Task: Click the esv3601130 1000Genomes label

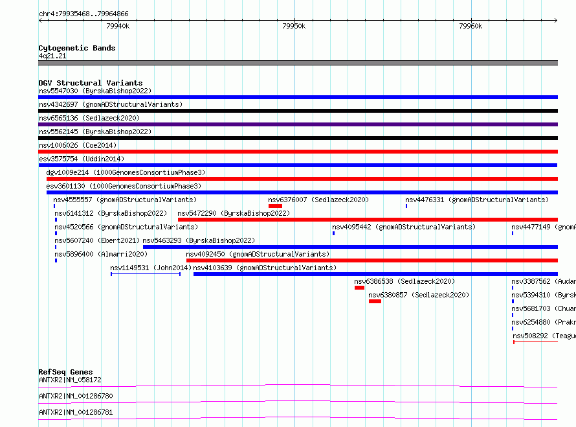Action: pyautogui.click(x=124, y=186)
